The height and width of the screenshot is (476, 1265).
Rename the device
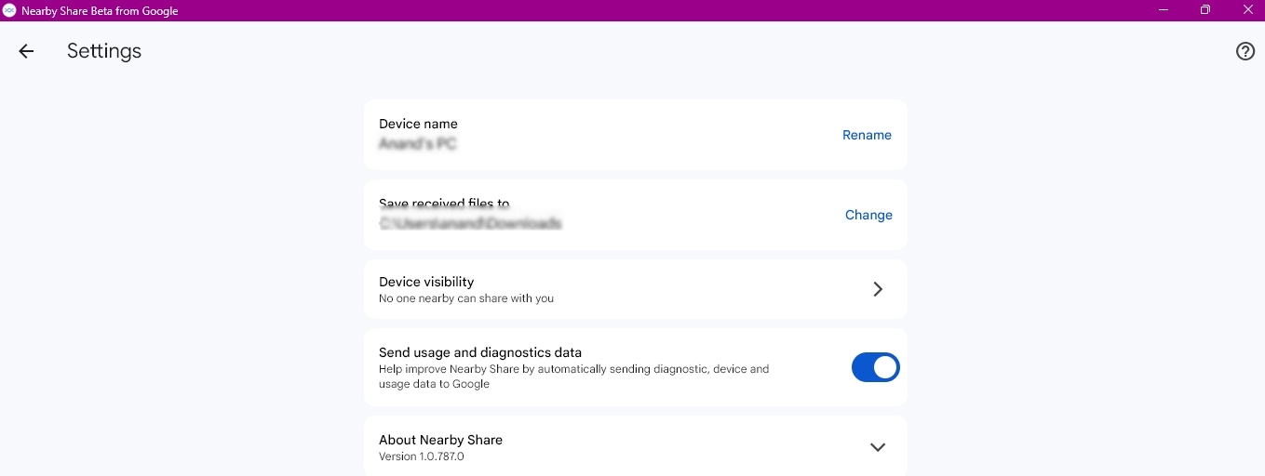(867, 135)
